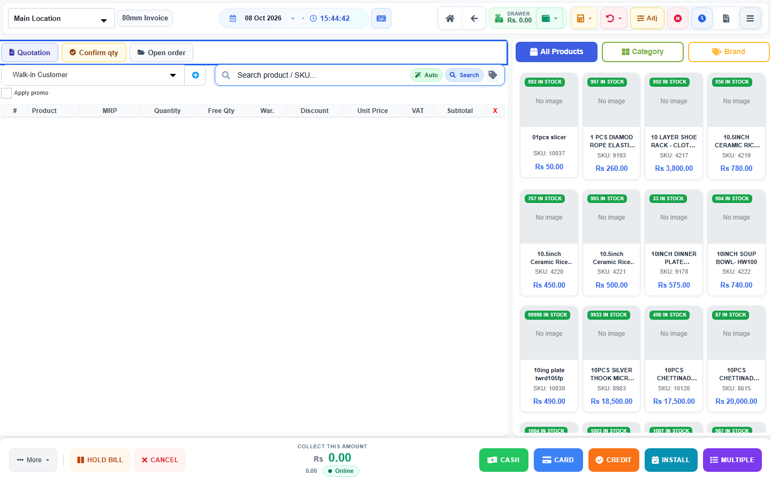Click the cash drawer Rs. 0.00 indicator
The height and width of the screenshot is (482, 771).
(513, 18)
